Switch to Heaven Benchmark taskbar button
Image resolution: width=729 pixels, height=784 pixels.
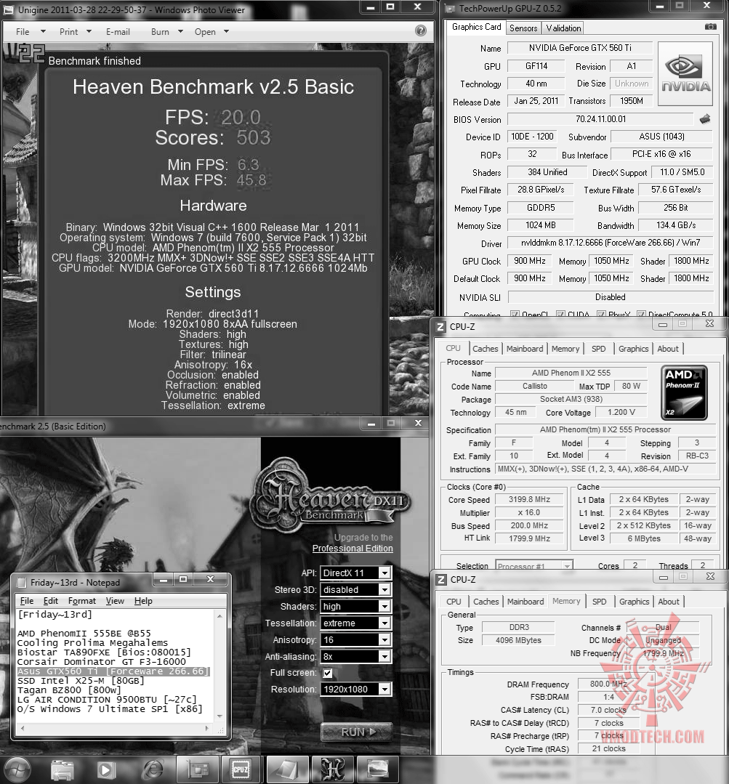[x=333, y=769]
